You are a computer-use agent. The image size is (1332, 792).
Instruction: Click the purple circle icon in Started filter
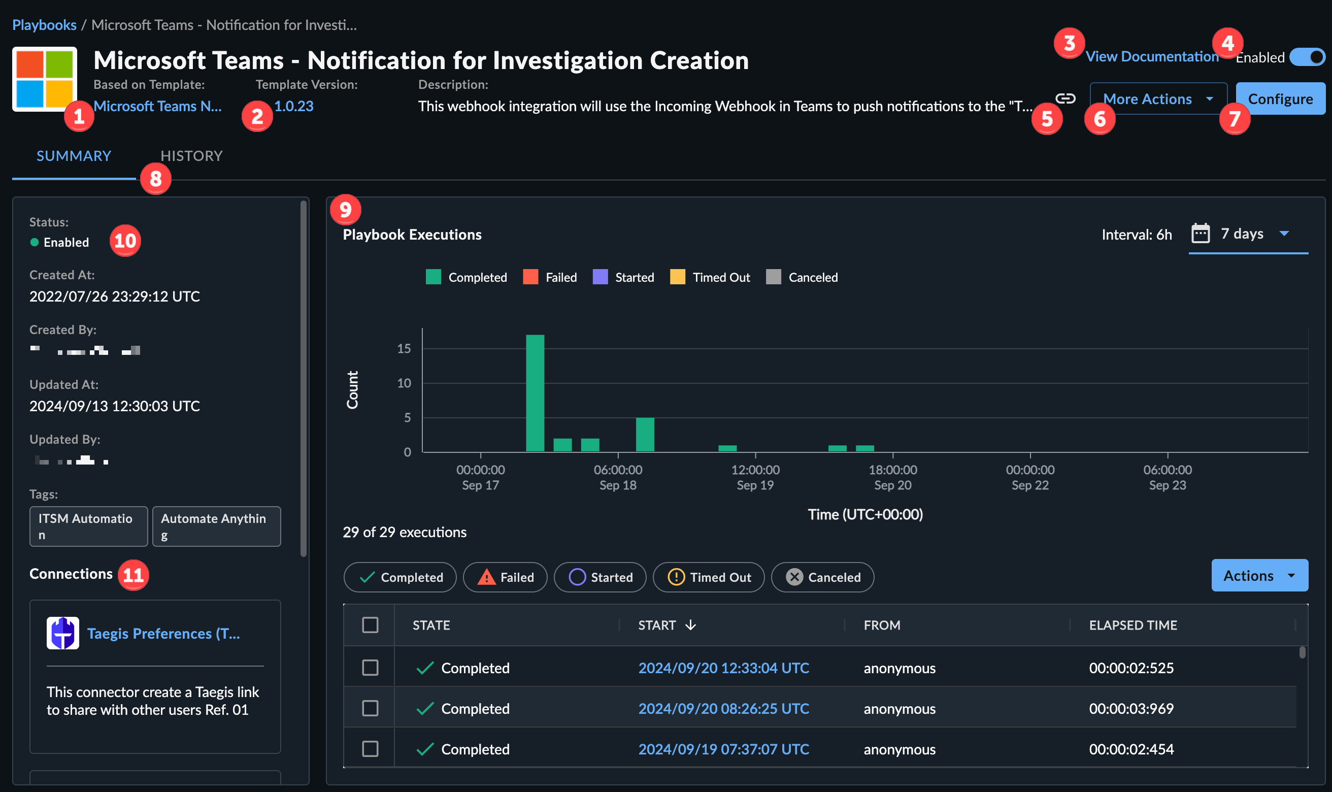tap(577, 577)
